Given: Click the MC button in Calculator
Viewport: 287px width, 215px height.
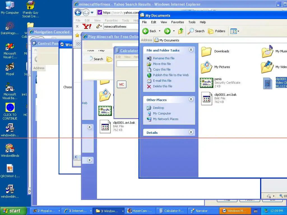Looking at the screenshot, I should pyautogui.click(x=122, y=85).
